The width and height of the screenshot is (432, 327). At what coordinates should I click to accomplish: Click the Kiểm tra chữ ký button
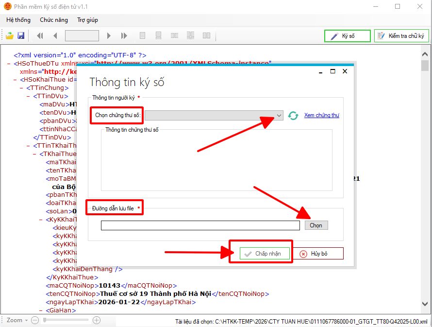coord(401,36)
